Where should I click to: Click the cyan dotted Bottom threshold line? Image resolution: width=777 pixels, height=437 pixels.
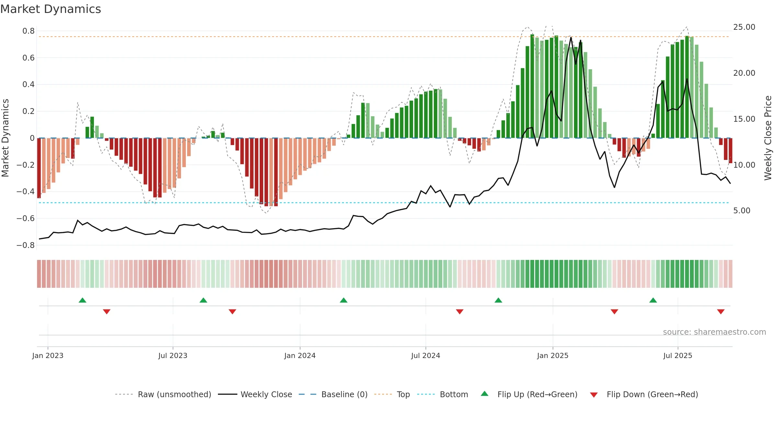click(x=384, y=203)
